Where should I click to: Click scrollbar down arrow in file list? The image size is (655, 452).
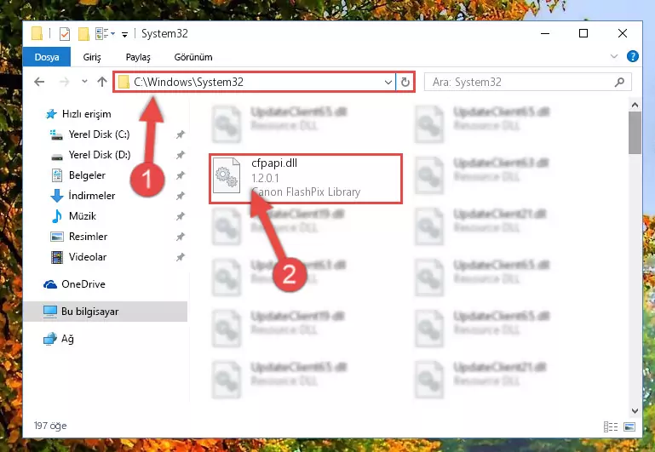[635, 410]
